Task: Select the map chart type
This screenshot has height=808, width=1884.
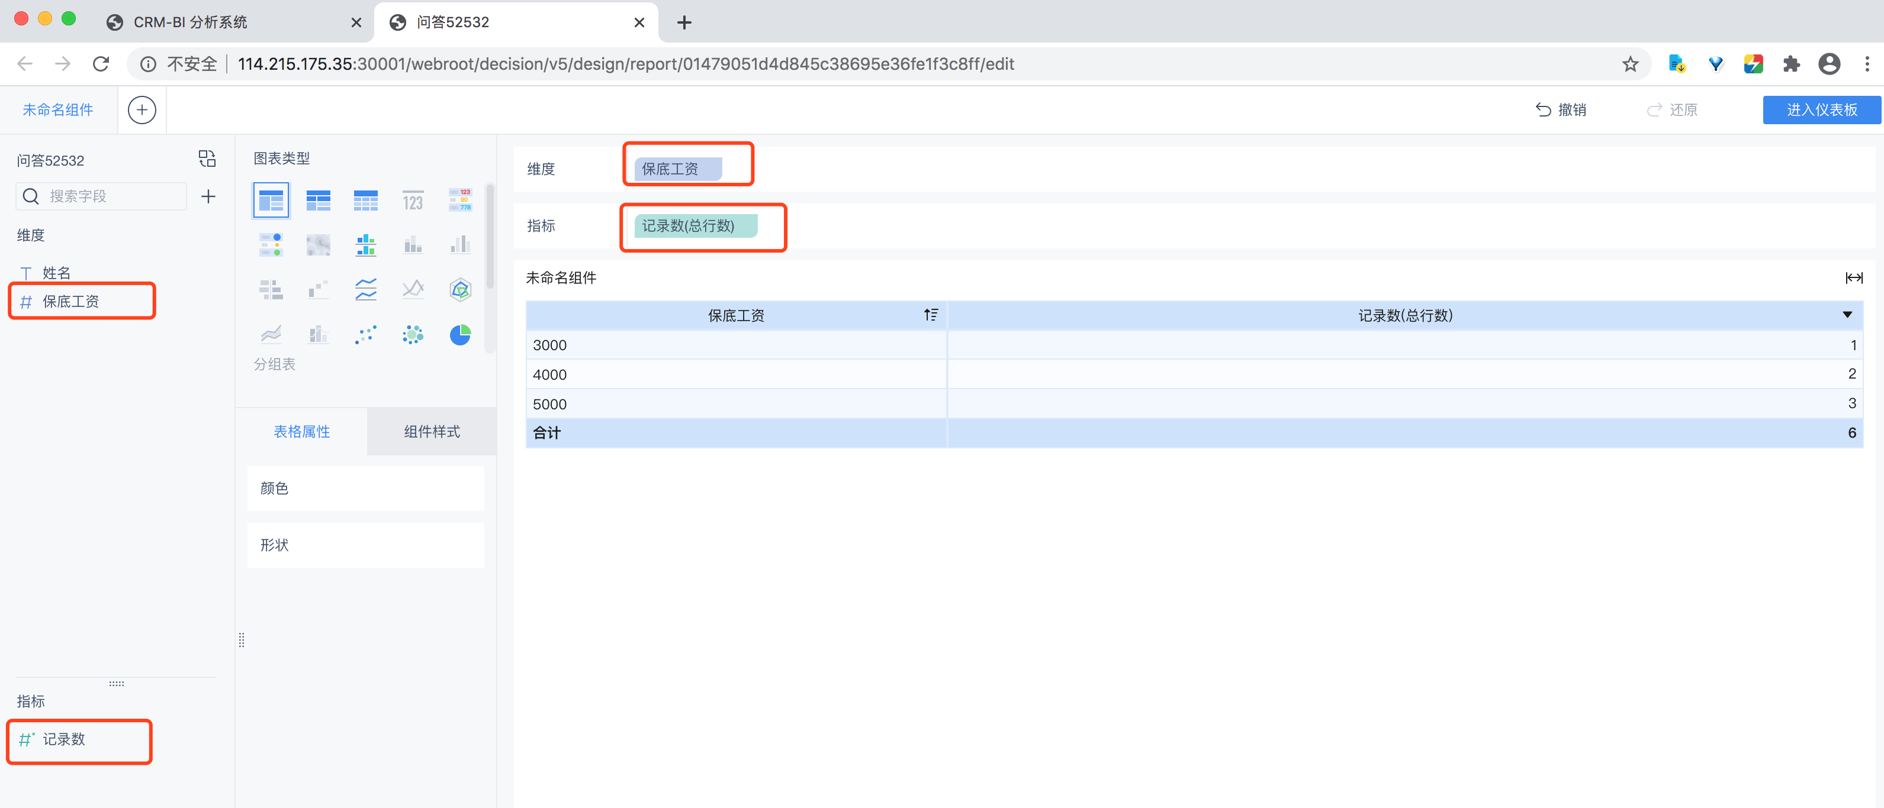Action: point(318,245)
